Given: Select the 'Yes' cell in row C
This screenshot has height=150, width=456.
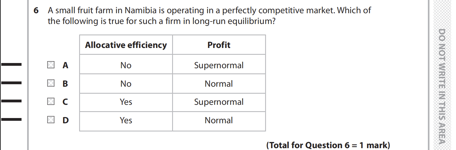Looking at the screenshot, I should tap(126, 102).
